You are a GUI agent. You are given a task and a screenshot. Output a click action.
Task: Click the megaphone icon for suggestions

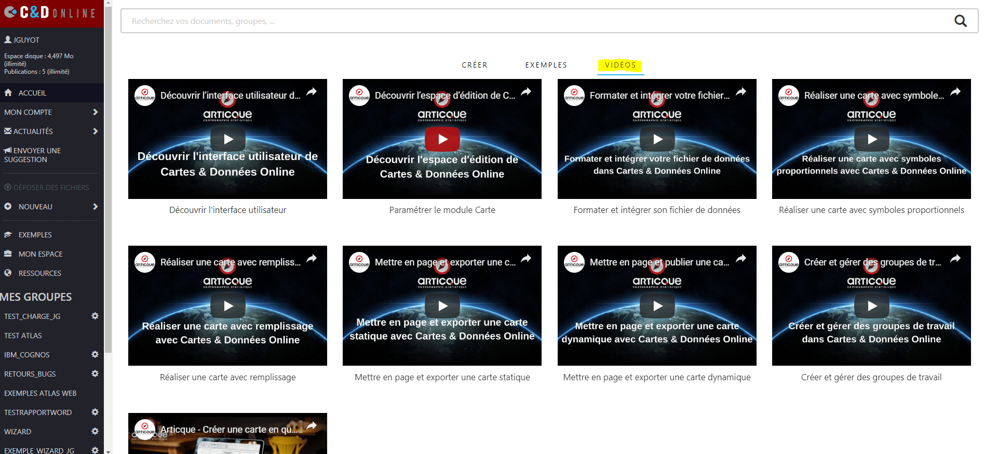pos(8,150)
